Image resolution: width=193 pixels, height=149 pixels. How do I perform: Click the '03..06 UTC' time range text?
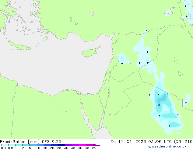point(160,142)
